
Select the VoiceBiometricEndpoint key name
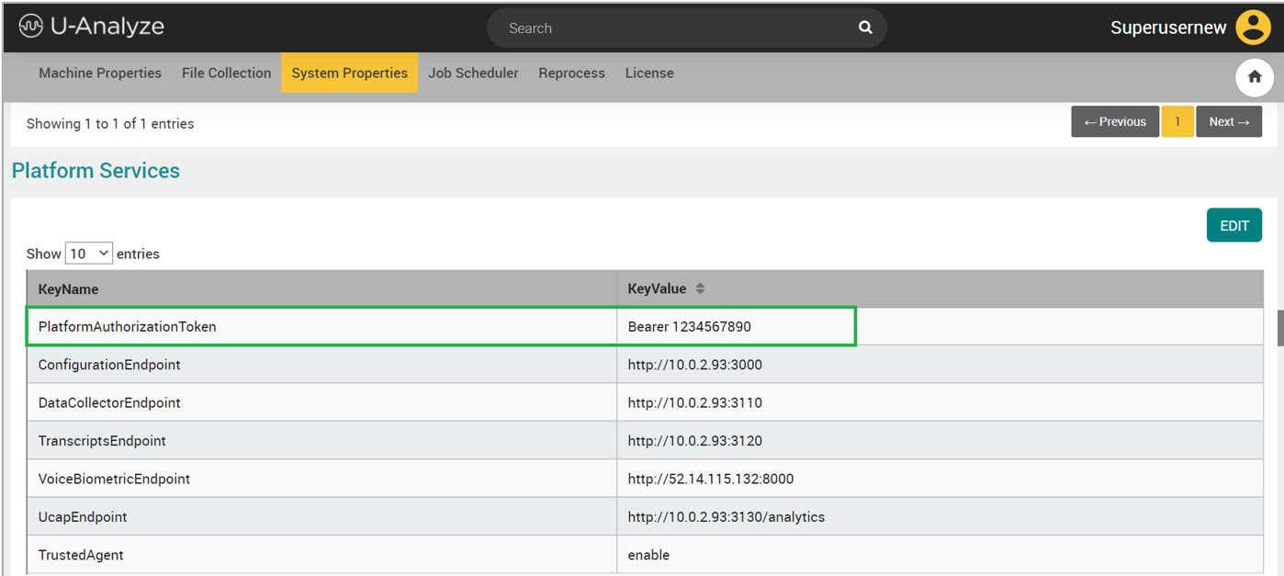[x=114, y=479]
